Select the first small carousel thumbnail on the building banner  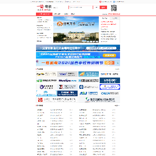click(x=84, y=42)
